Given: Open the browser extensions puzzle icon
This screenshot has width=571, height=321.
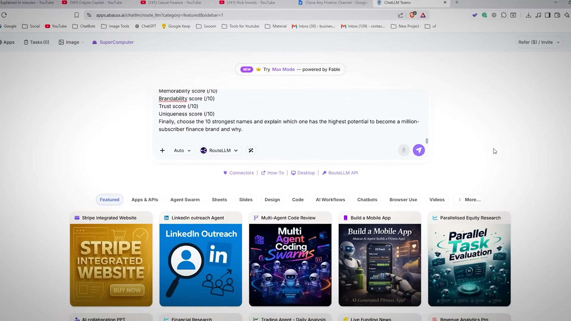Looking at the screenshot, I should coord(503,15).
